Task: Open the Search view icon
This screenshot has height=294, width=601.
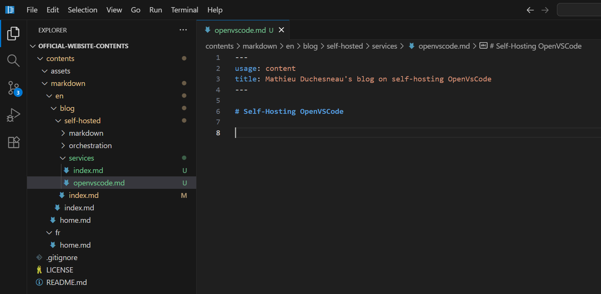Action: [14, 61]
